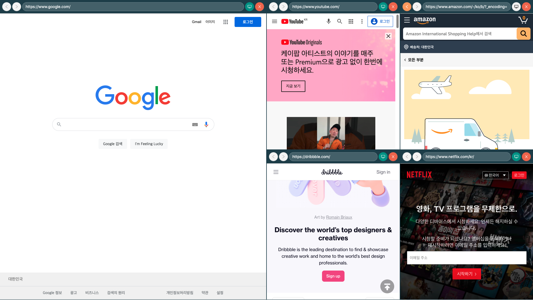The image size is (533, 300).
Task: Open YouTube settings three-dot menu
Action: click(362, 21)
